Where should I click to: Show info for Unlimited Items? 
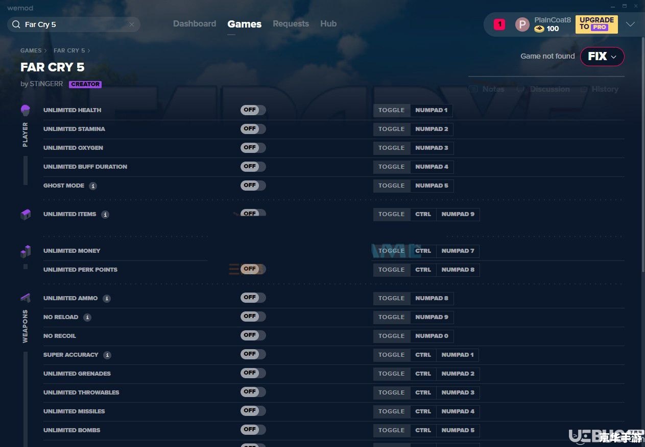click(x=105, y=215)
